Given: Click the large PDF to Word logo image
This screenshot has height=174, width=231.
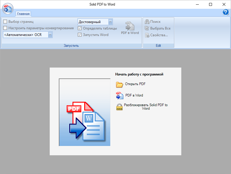Looking at the screenshot, I should coord(85,112).
